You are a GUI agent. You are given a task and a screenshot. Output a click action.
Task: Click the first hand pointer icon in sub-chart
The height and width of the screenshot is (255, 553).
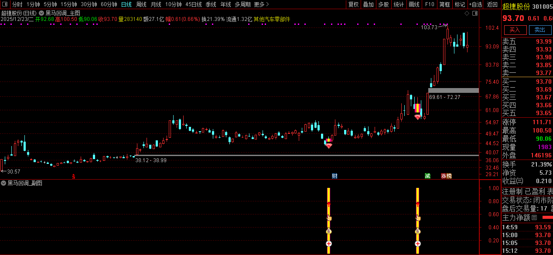[329, 217]
